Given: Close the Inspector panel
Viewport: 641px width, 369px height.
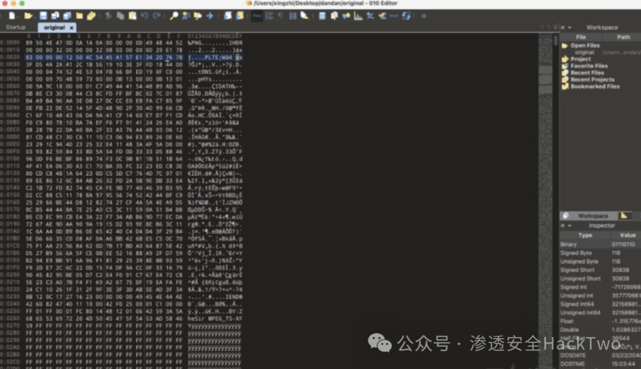Looking at the screenshot, I should 563,225.
